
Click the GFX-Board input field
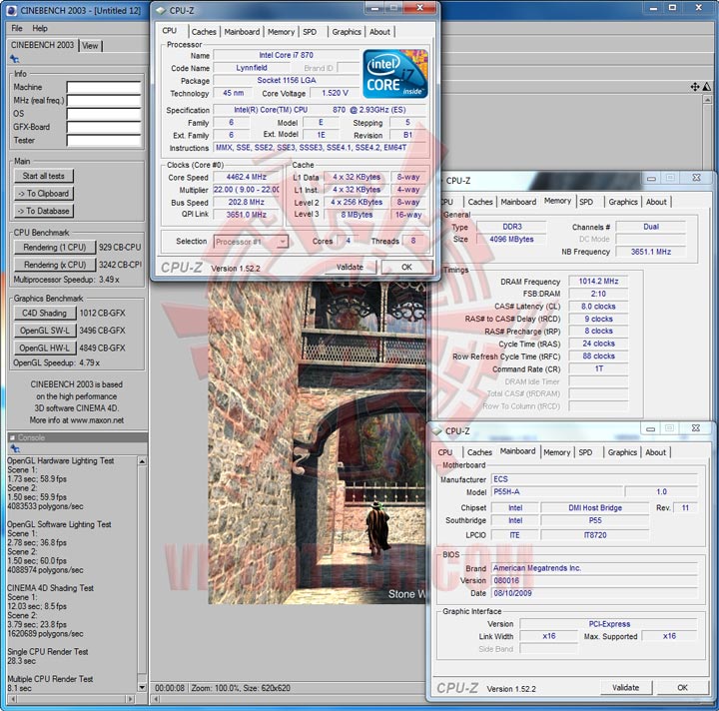click(x=104, y=127)
